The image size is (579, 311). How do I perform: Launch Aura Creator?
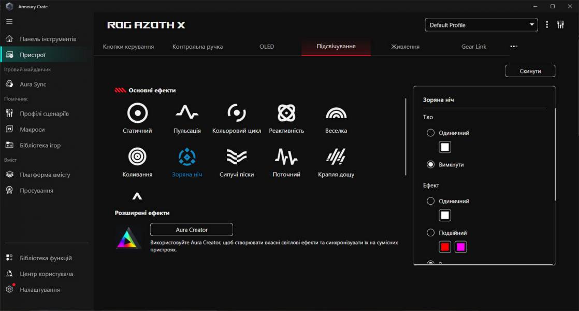click(x=191, y=230)
